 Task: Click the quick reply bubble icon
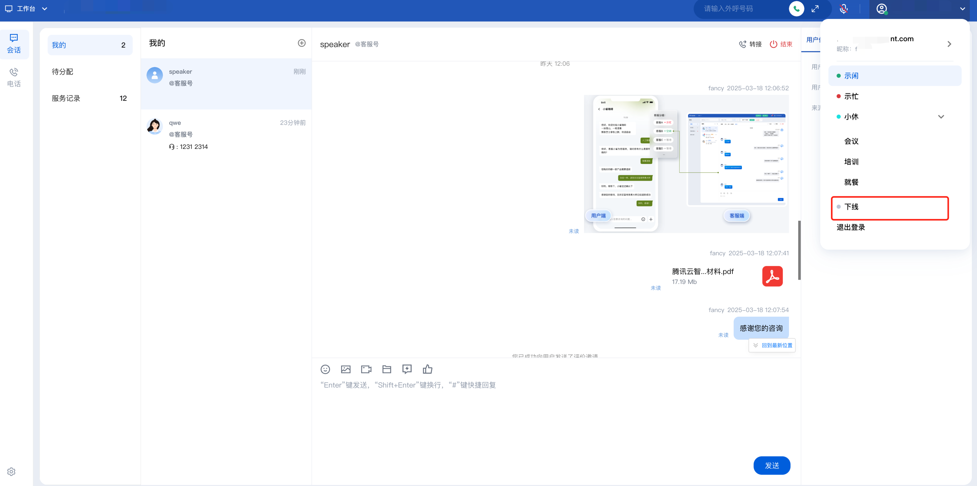click(x=407, y=369)
